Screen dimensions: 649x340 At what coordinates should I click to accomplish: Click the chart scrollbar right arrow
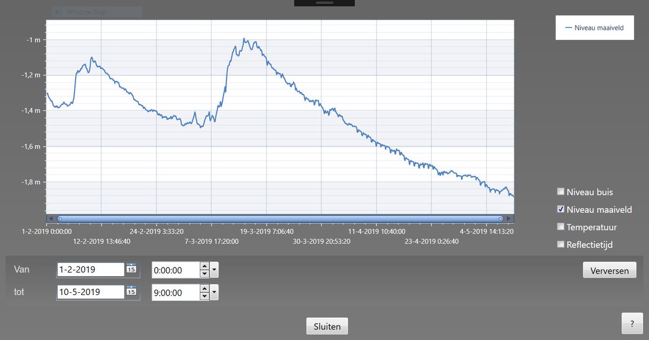(509, 218)
